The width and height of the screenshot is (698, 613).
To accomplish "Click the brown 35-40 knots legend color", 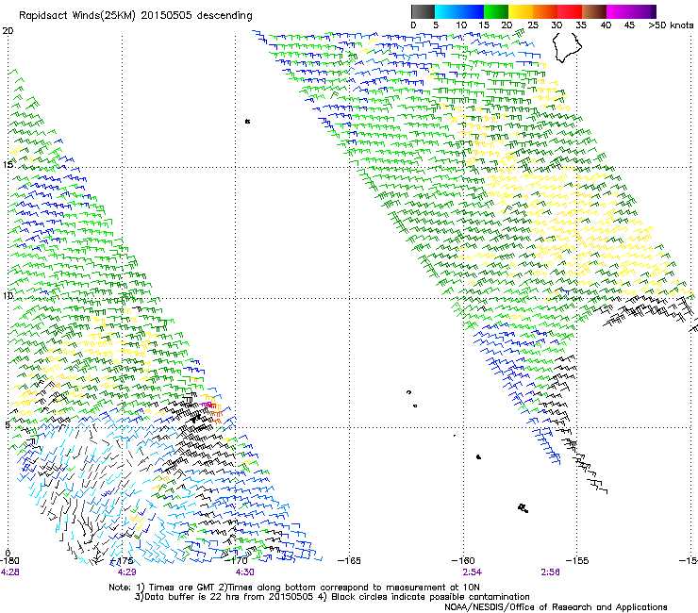I will 594,11.
